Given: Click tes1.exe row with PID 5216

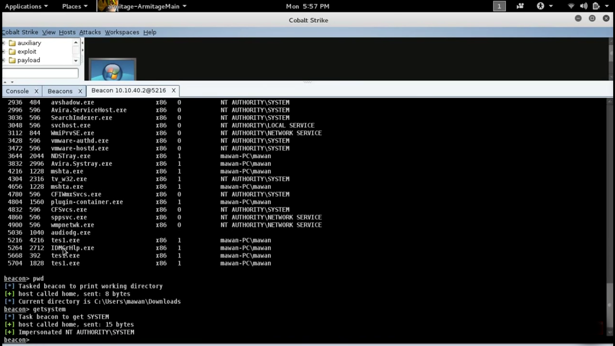Looking at the screenshot, I should coord(140,240).
